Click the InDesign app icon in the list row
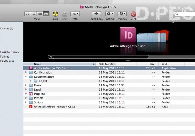This screenshot has height=136, width=195. [31, 68]
